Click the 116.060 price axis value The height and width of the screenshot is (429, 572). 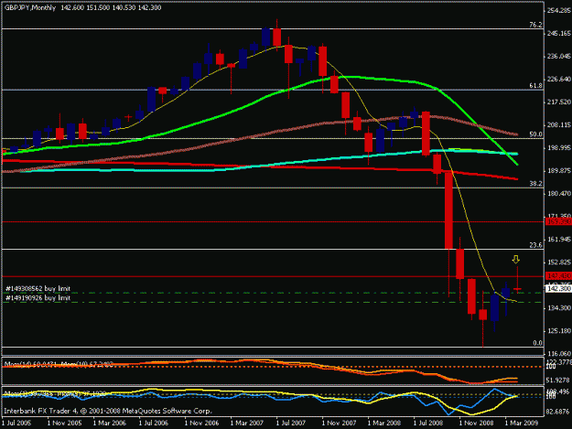pos(558,354)
